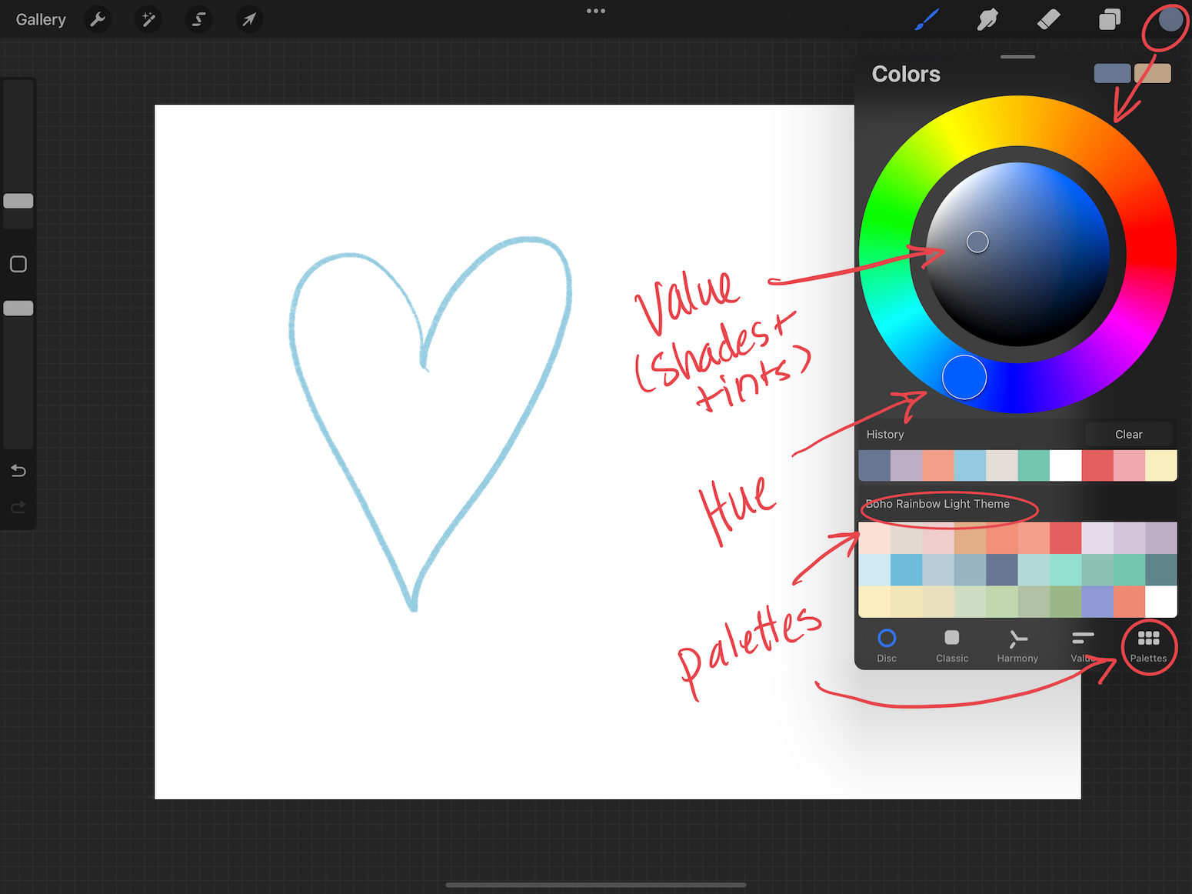The width and height of the screenshot is (1192, 894).
Task: Open the Brush Library
Action: [x=926, y=19]
